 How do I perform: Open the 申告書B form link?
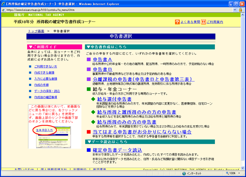click(103, 69)
